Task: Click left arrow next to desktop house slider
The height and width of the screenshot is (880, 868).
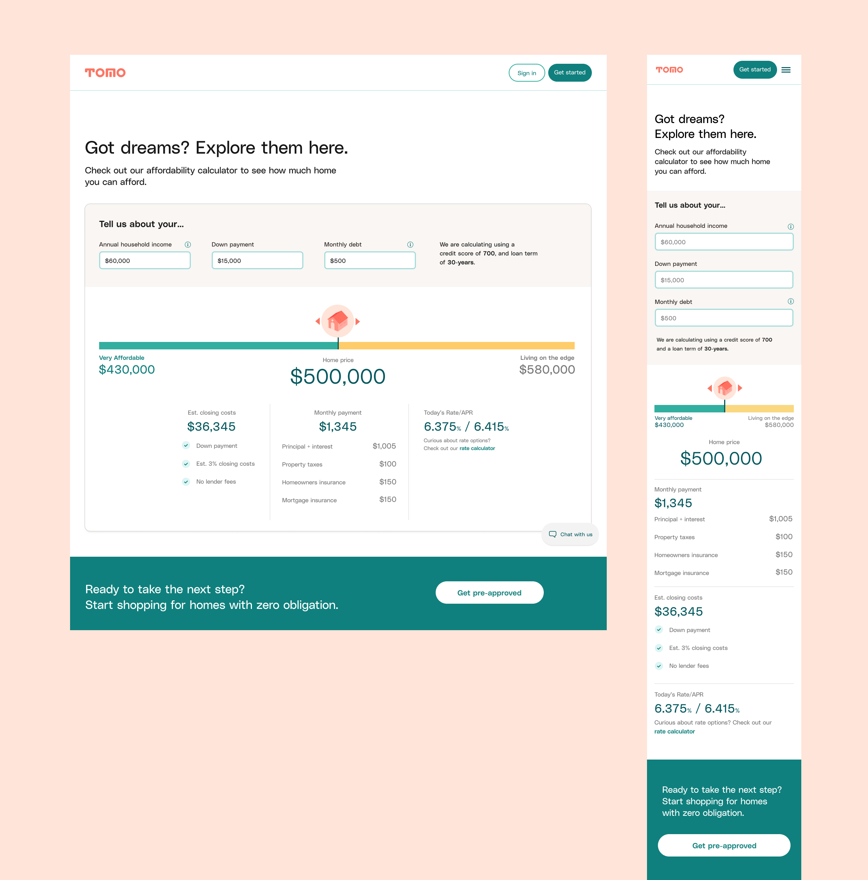Action: pyautogui.click(x=318, y=321)
